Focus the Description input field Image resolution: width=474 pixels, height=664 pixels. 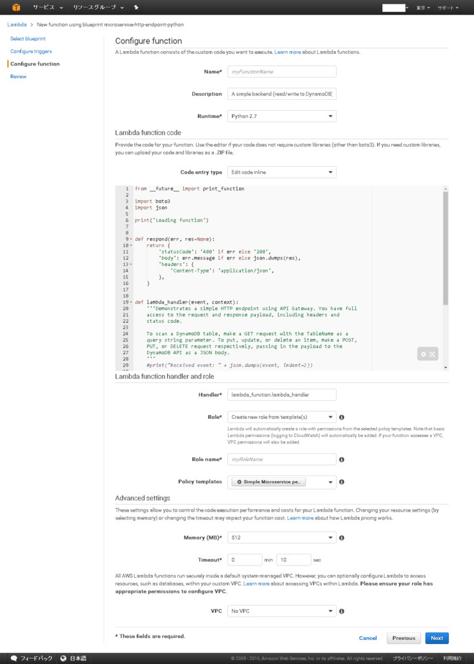tap(282, 94)
